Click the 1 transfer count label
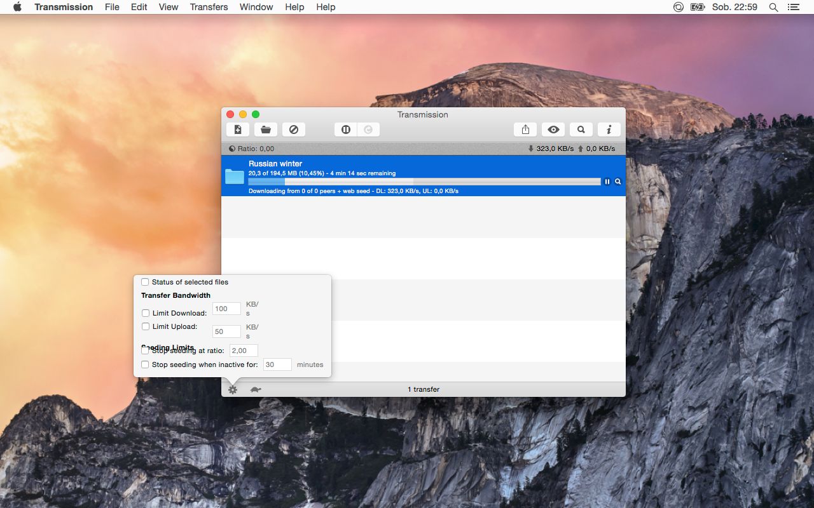This screenshot has height=508, width=814. coord(424,389)
